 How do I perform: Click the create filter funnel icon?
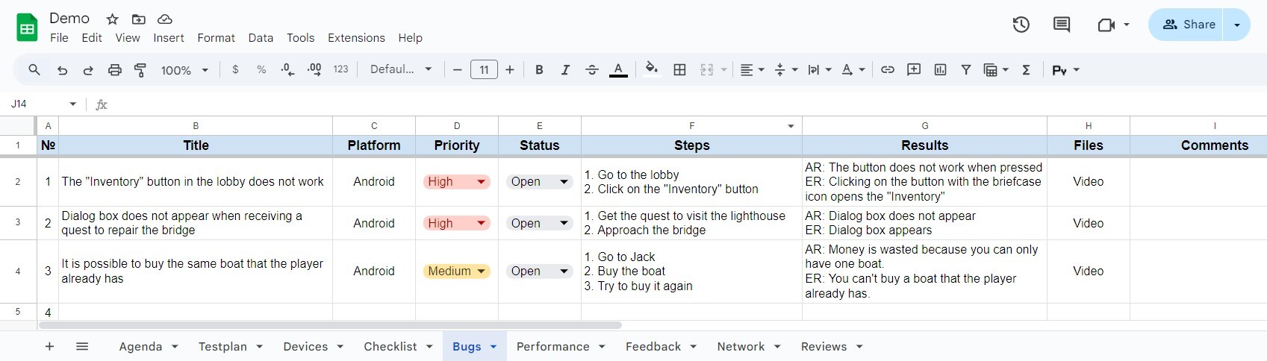click(965, 70)
